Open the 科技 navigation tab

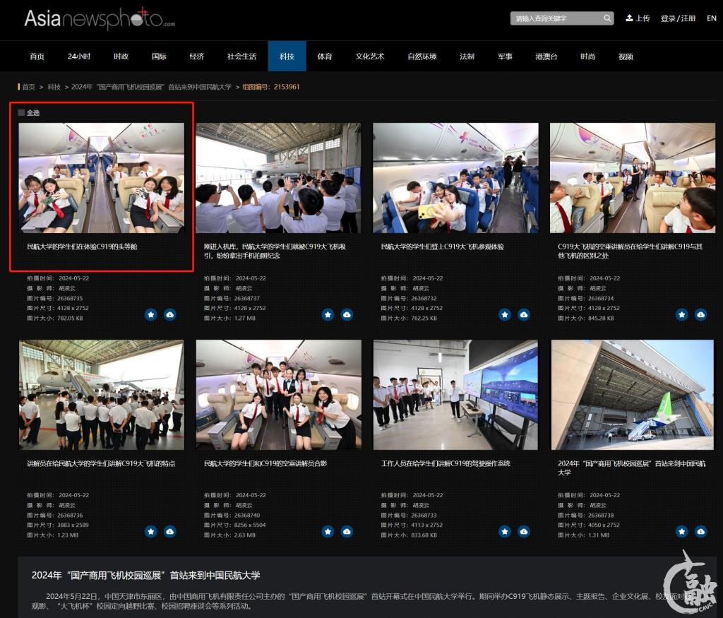pos(287,57)
